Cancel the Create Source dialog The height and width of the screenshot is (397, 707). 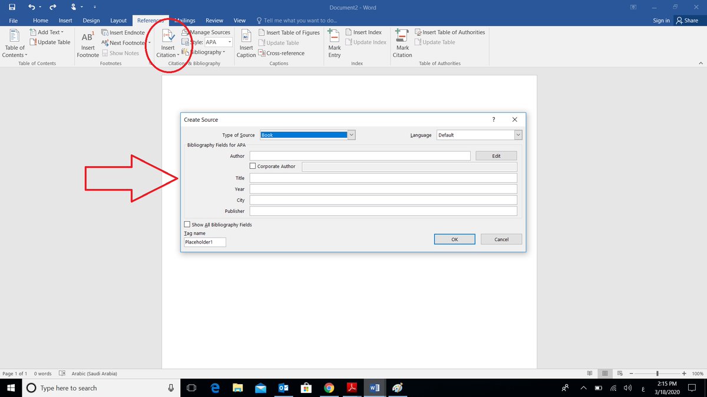(501, 239)
